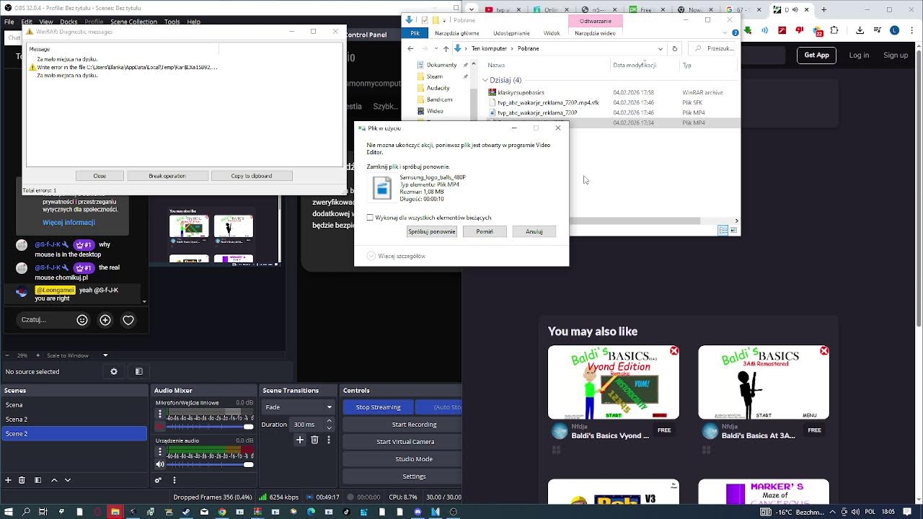Screen dimensions: 923x519
Task: Refresh the Pobrane folder view
Action: pyautogui.click(x=674, y=48)
